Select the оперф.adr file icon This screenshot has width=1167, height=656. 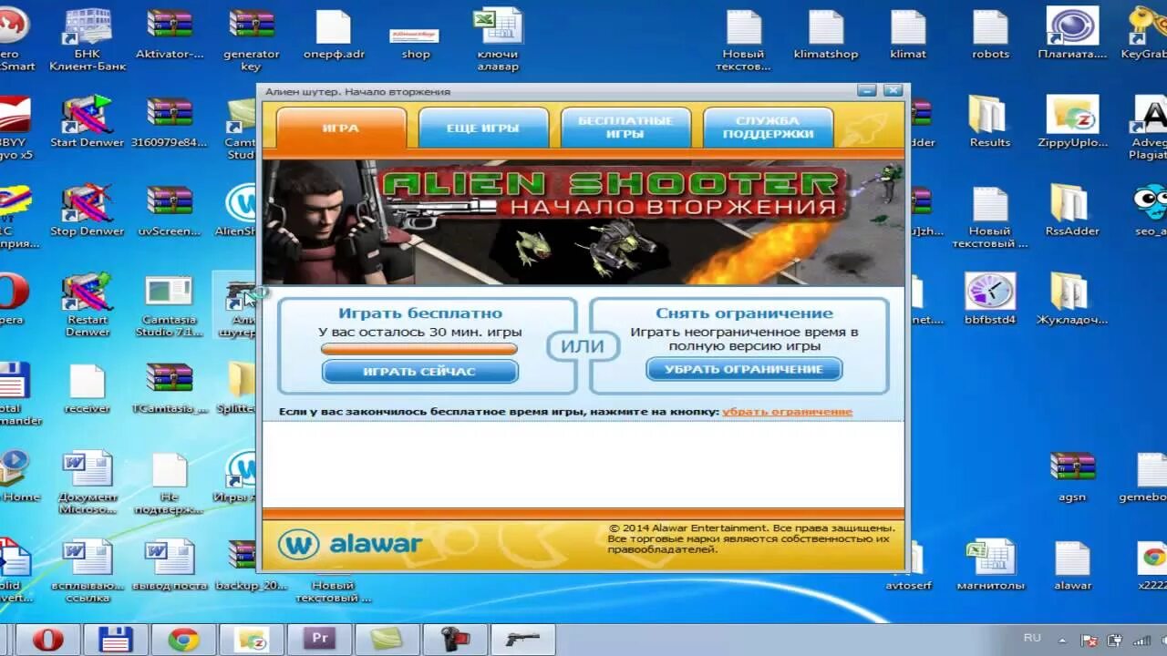(333, 35)
